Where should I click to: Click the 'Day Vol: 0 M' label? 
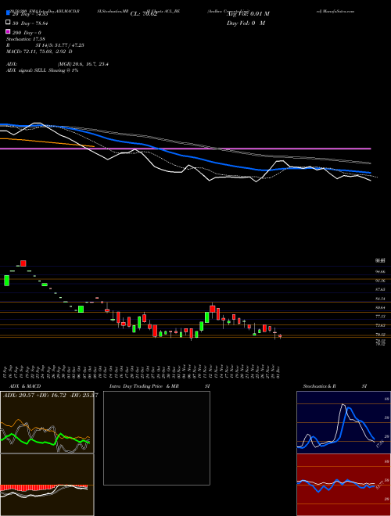[x=246, y=23]
